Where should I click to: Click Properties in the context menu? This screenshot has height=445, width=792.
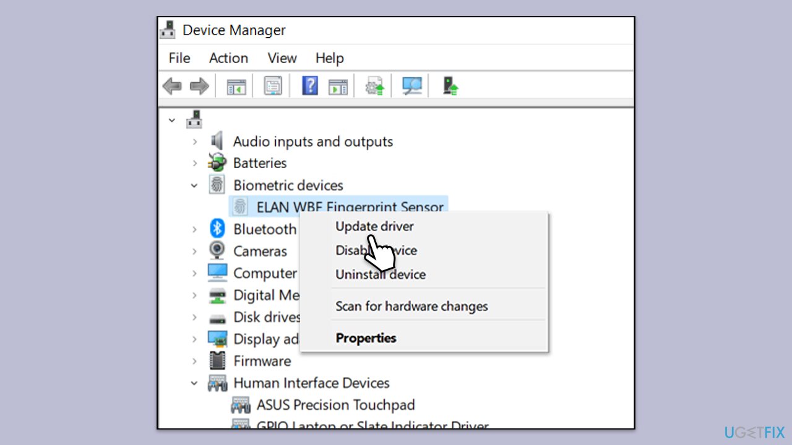(x=366, y=338)
